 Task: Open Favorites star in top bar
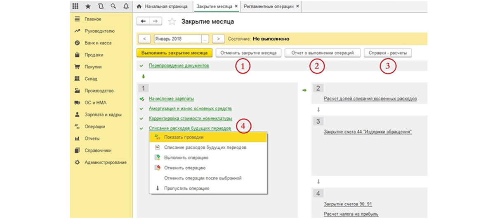(x=88, y=7)
